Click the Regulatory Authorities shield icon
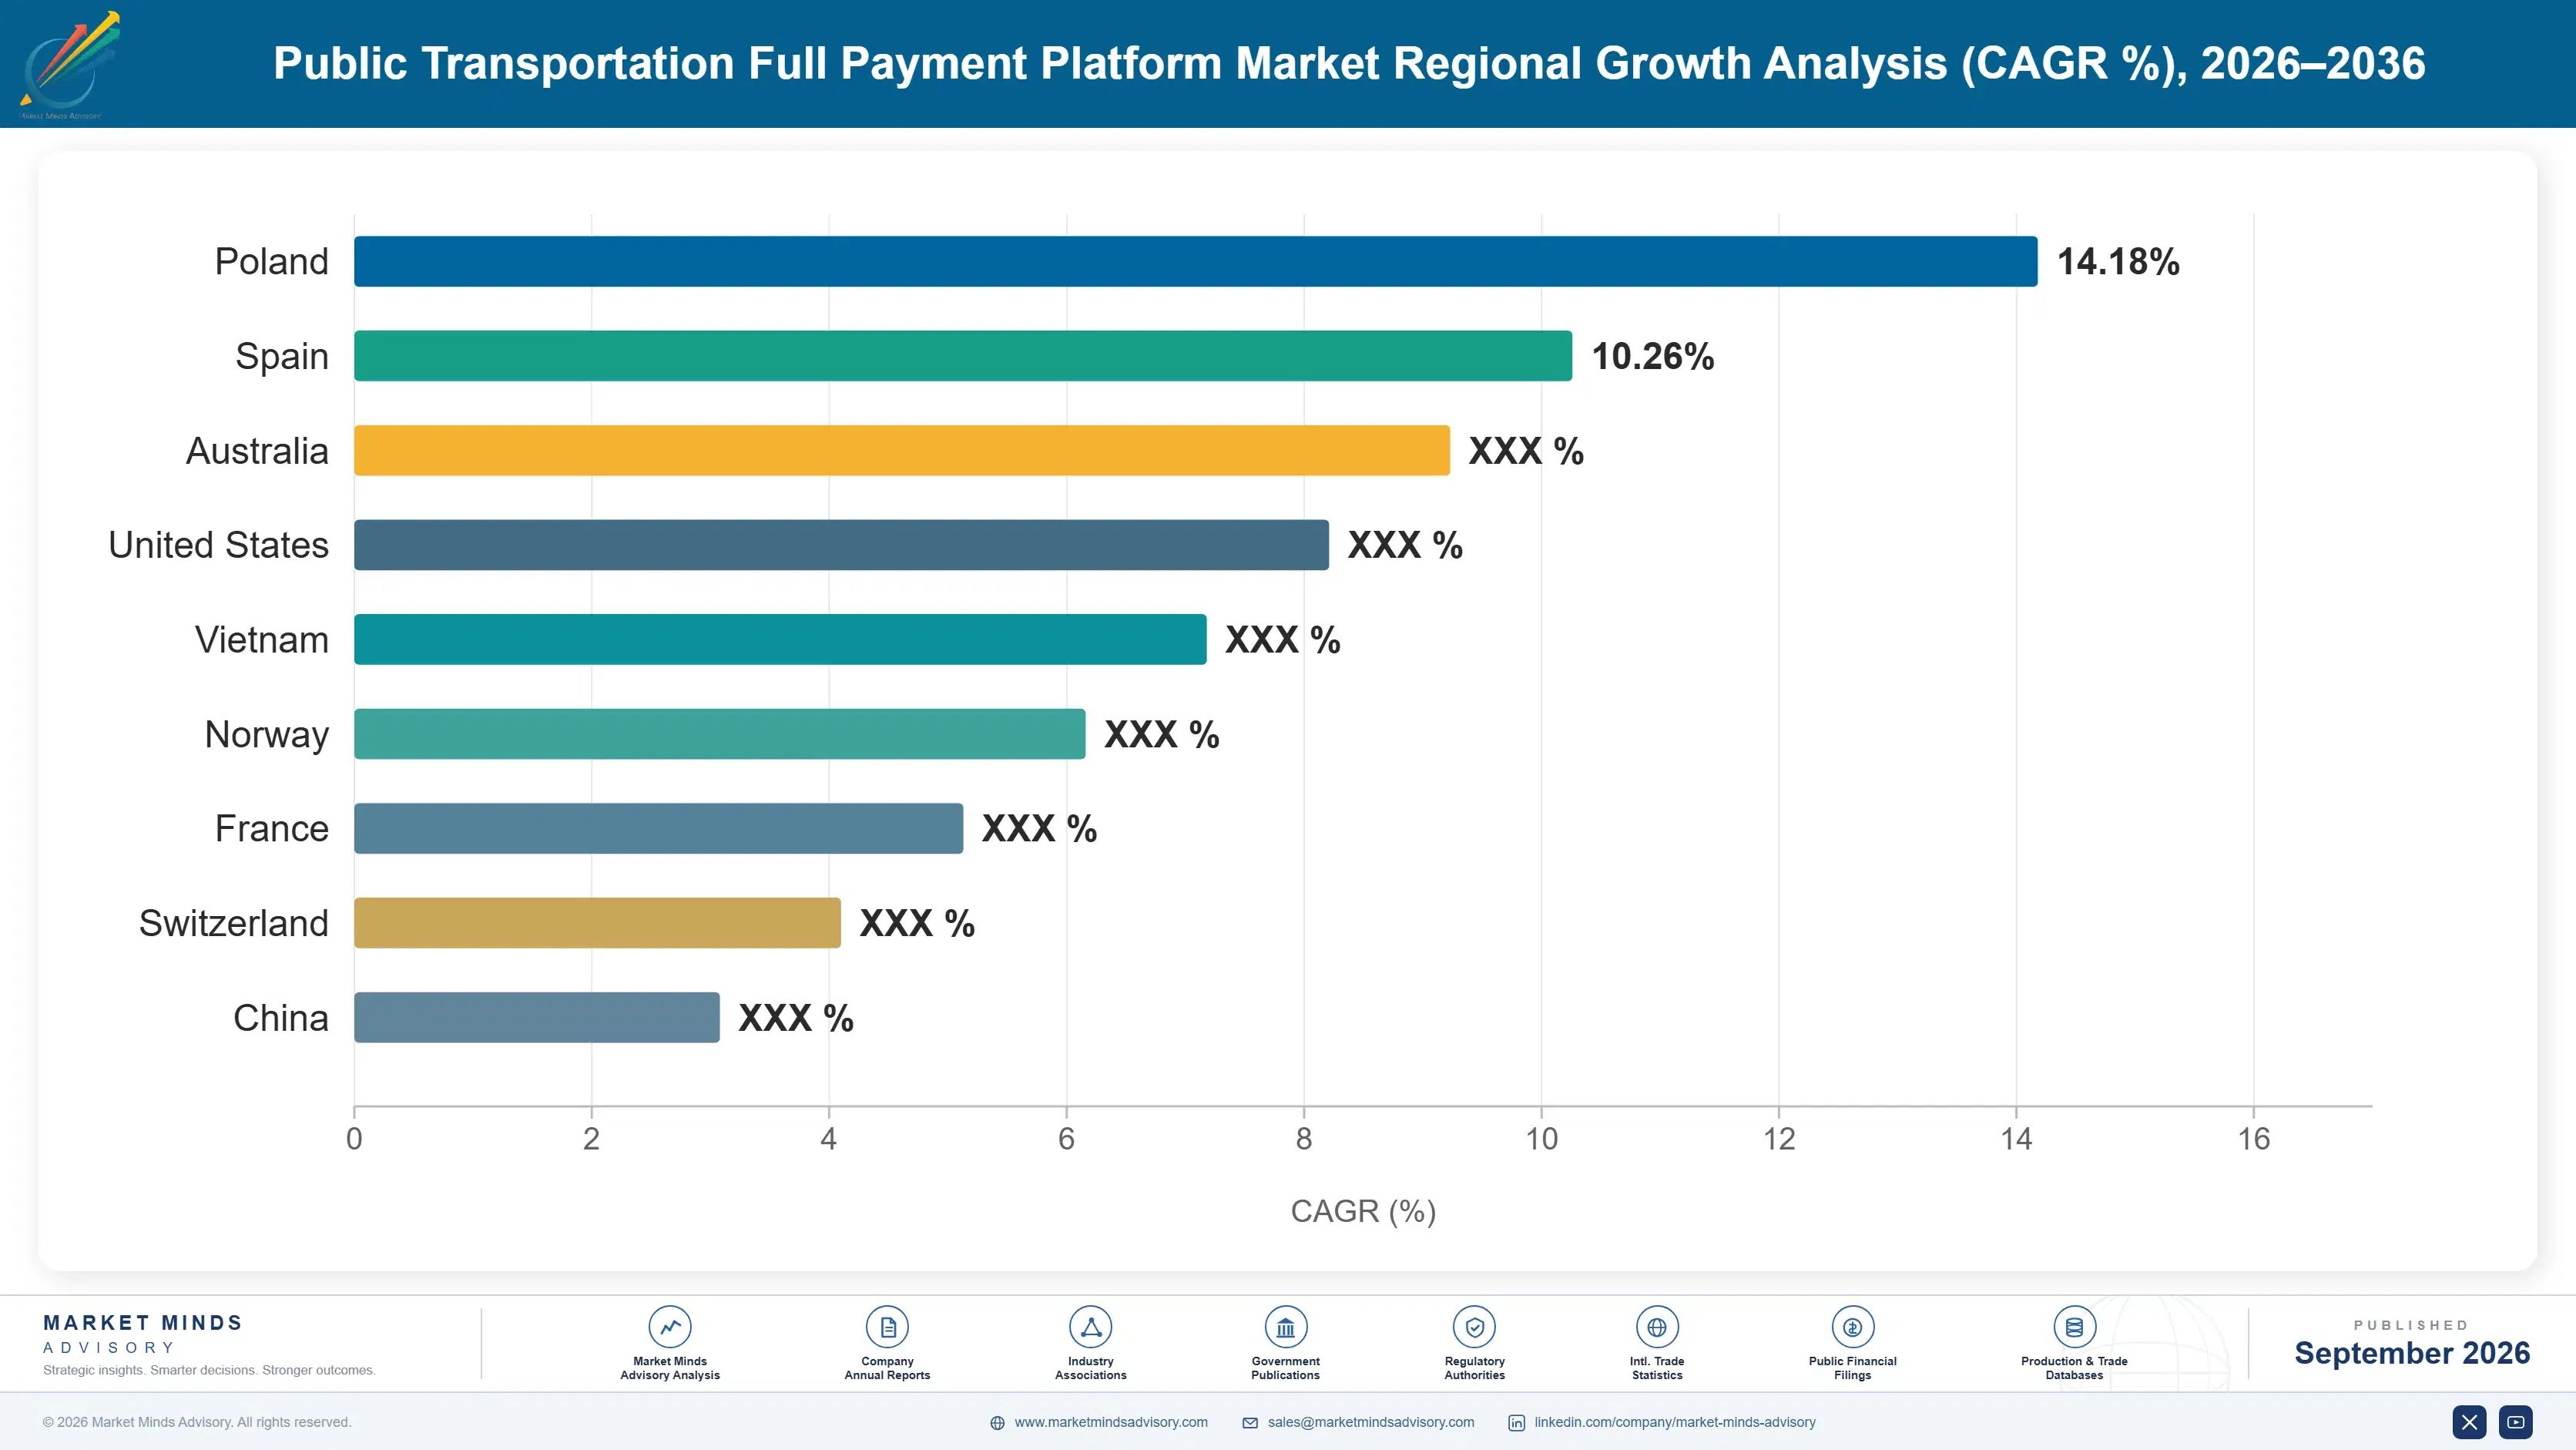2576x1450 pixels. [1474, 1327]
